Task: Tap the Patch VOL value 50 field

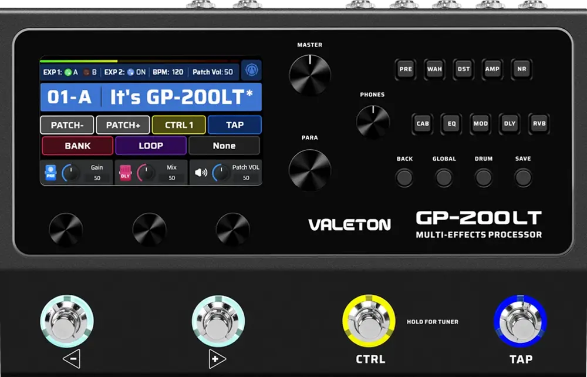Action: [x=246, y=178]
